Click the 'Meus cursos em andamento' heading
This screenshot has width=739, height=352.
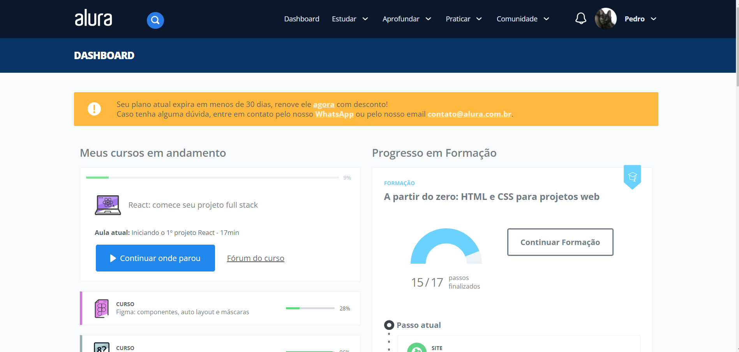click(x=153, y=153)
